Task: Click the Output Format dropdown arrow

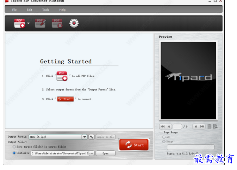Action: coord(85,137)
